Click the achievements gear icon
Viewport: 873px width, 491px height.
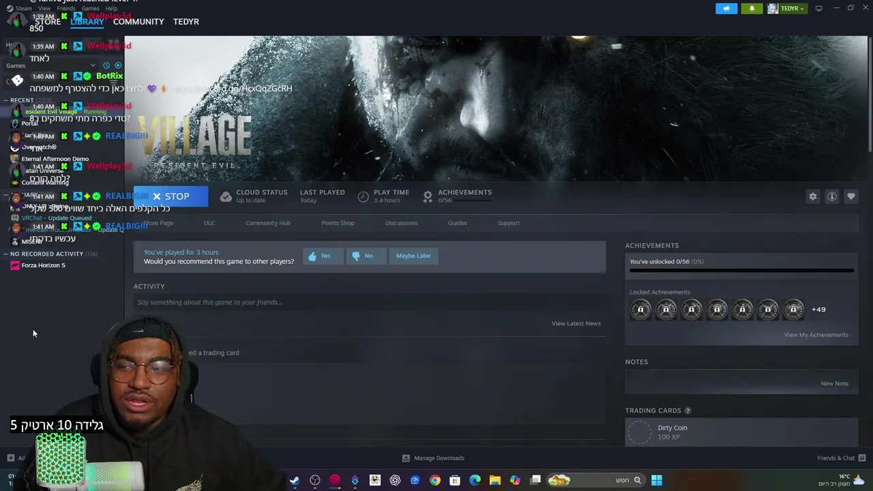tap(428, 196)
